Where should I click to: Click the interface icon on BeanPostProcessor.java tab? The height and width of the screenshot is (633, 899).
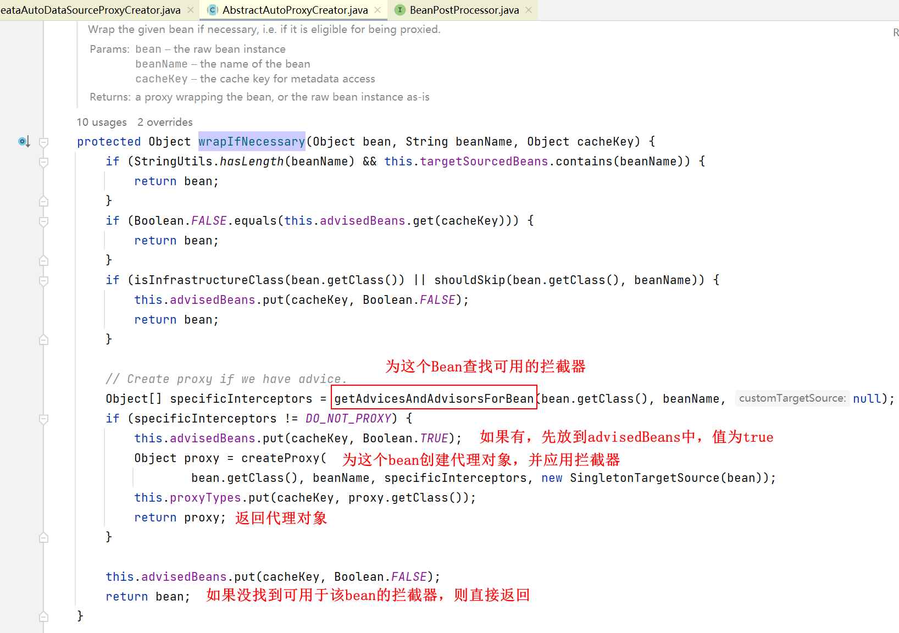400,10
